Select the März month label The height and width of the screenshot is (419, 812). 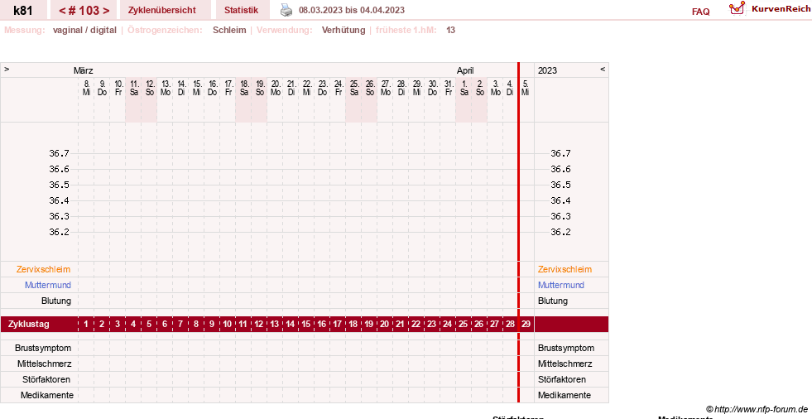coord(84,70)
